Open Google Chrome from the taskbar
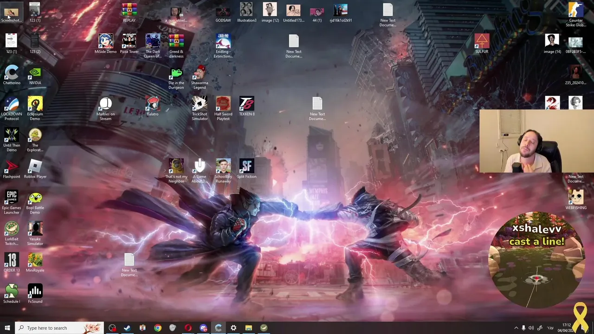594x334 pixels. [158, 328]
